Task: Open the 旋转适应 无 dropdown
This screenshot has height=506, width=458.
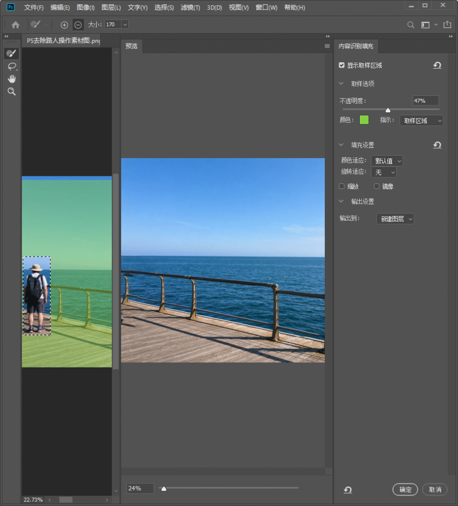Action: click(x=383, y=172)
